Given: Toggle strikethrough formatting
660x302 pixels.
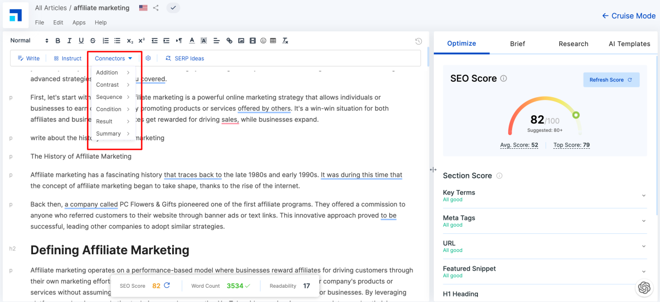Looking at the screenshot, I should [x=92, y=41].
